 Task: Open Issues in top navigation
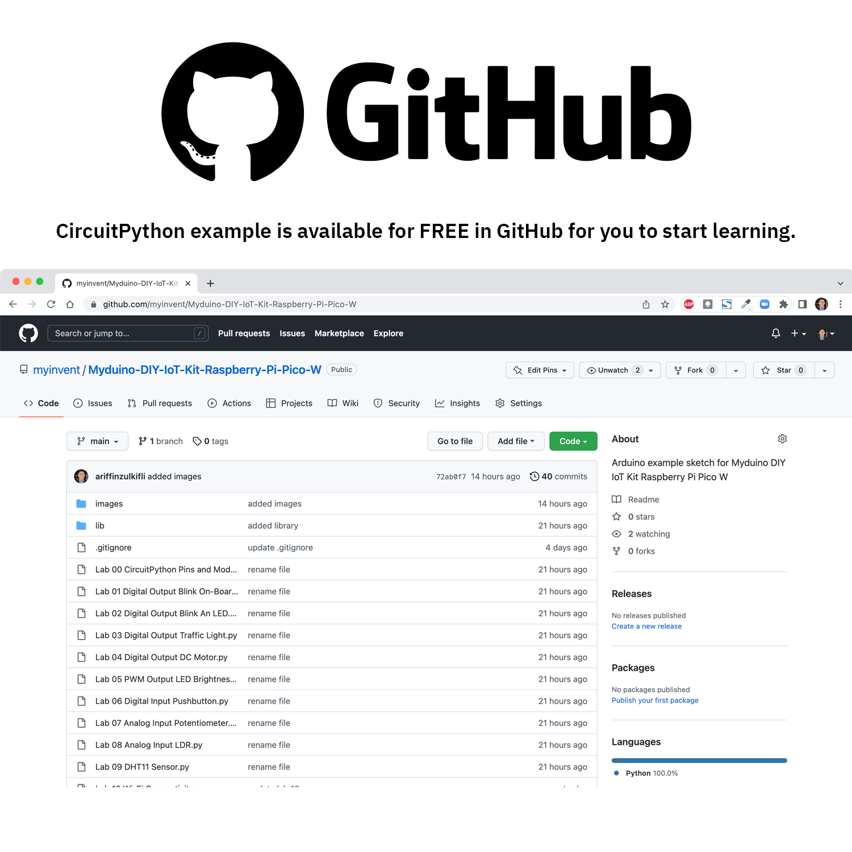click(292, 333)
